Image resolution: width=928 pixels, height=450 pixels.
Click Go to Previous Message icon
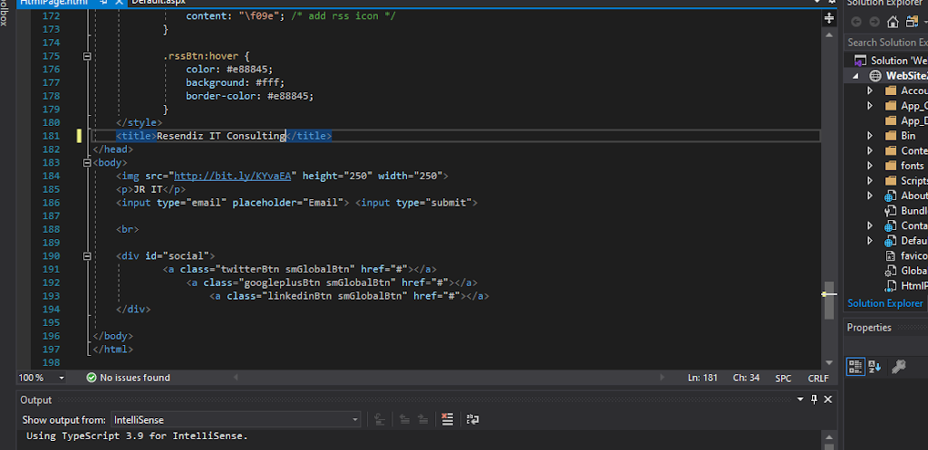tap(405, 420)
